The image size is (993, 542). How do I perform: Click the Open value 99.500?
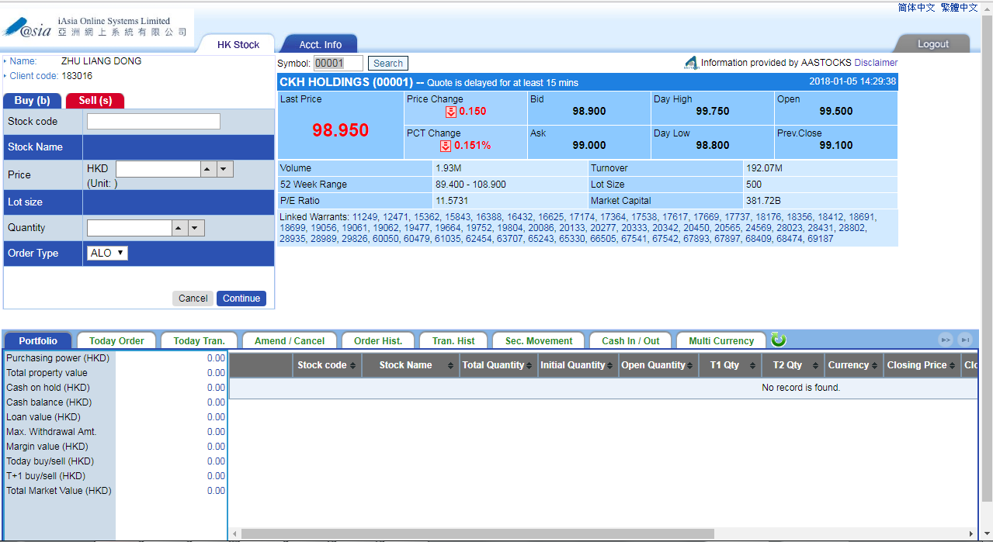pos(836,111)
